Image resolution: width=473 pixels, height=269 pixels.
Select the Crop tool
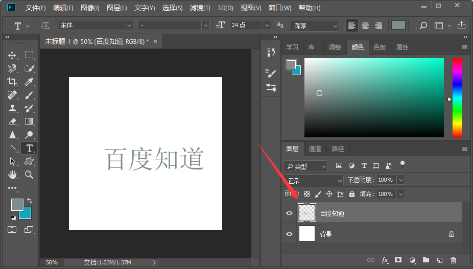[x=12, y=82]
